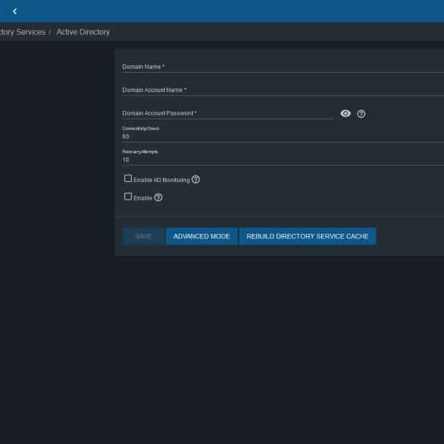The width and height of the screenshot is (444, 444).
Task: Focus the Domain Account Name field
Action: coord(283,90)
